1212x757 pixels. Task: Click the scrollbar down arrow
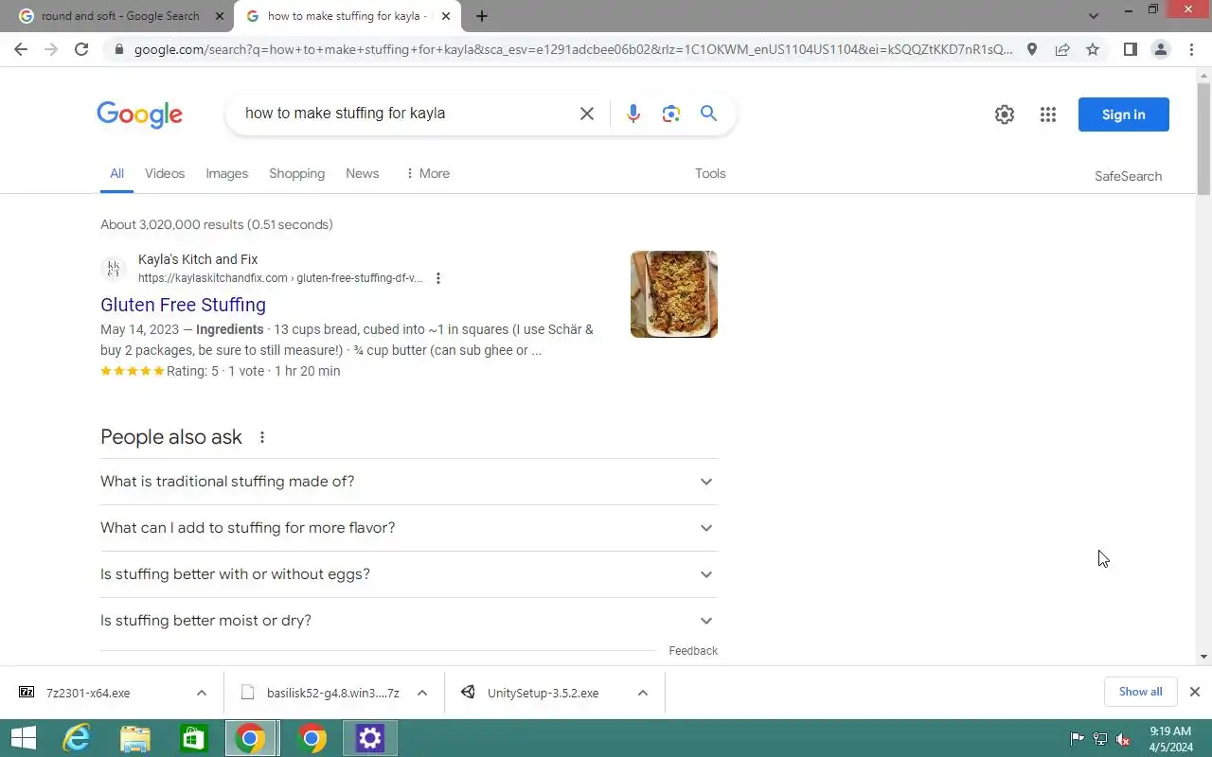1203,656
